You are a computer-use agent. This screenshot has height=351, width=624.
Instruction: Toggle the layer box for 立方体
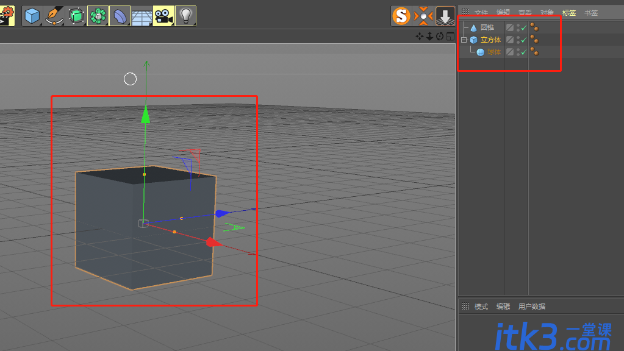click(510, 40)
